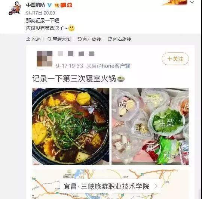Open the blurred user avatar
The height and width of the screenshot is (199, 202).
click(x=45, y=59)
